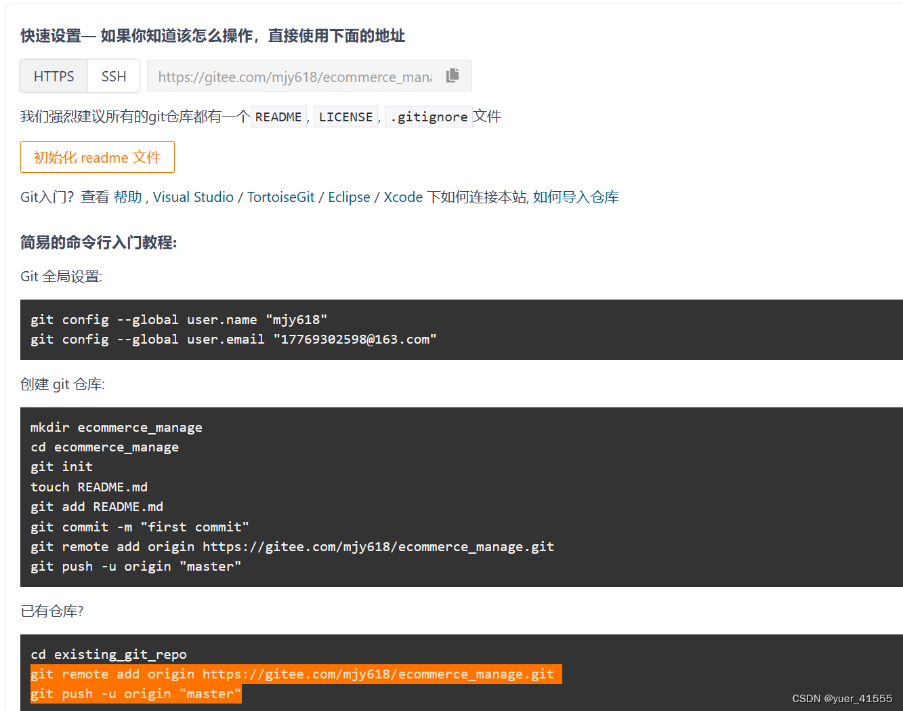Click the git config user.name line

tap(179, 319)
